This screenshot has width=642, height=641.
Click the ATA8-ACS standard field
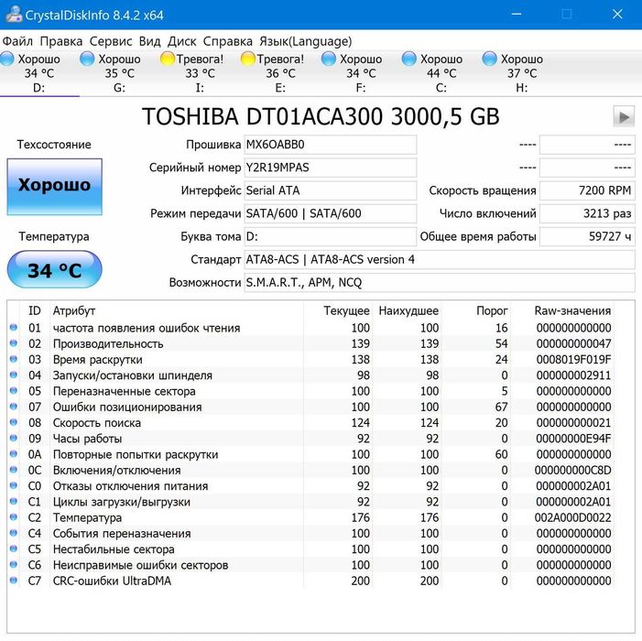(440, 259)
